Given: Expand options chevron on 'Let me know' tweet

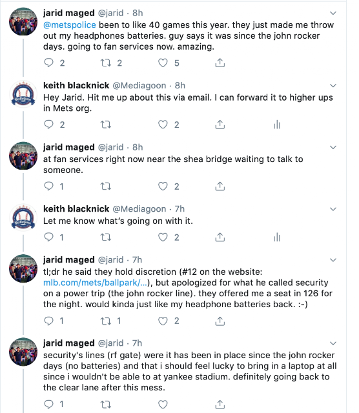Looking at the screenshot, I should 333,209.
